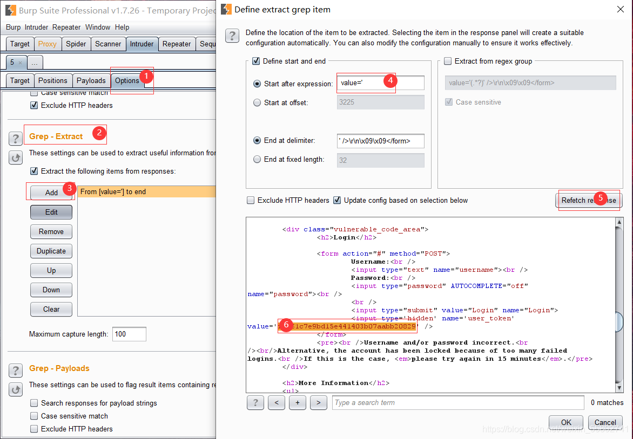Click the Maximum capture length field
The width and height of the screenshot is (633, 439).
[129, 334]
